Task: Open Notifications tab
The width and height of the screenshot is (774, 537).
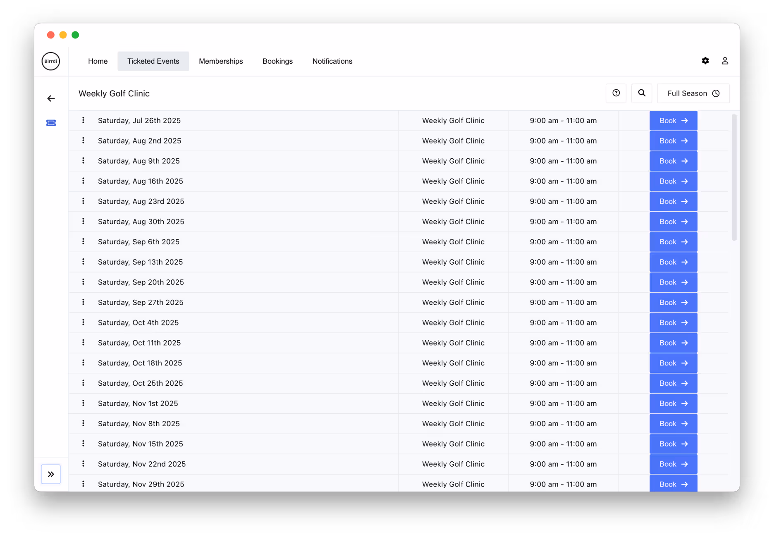Action: pos(332,61)
